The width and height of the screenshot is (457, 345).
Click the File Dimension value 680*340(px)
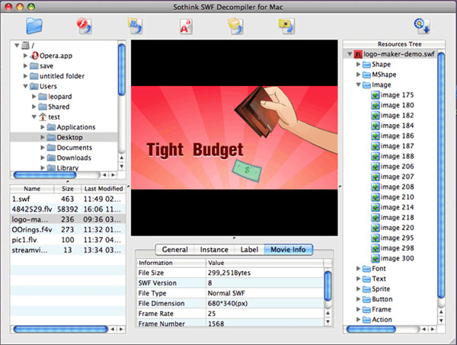(x=227, y=304)
